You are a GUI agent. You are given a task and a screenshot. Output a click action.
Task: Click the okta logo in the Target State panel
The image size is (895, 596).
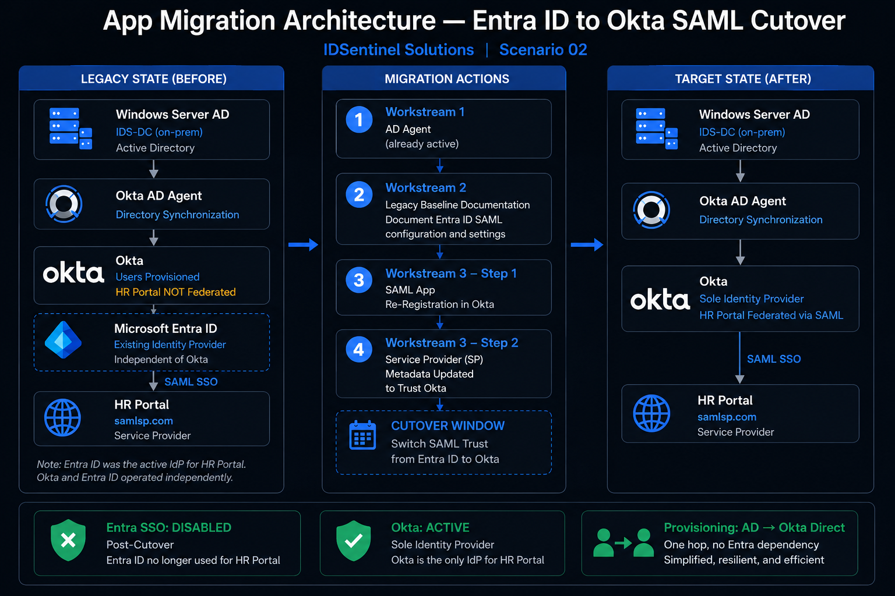click(660, 299)
